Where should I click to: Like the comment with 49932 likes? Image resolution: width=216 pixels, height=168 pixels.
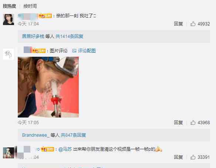[x=193, y=24]
